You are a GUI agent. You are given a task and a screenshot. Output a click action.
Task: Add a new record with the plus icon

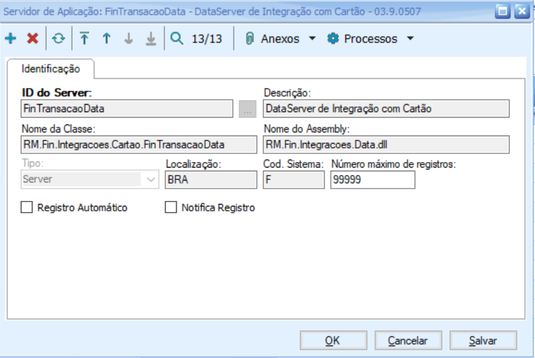10,39
